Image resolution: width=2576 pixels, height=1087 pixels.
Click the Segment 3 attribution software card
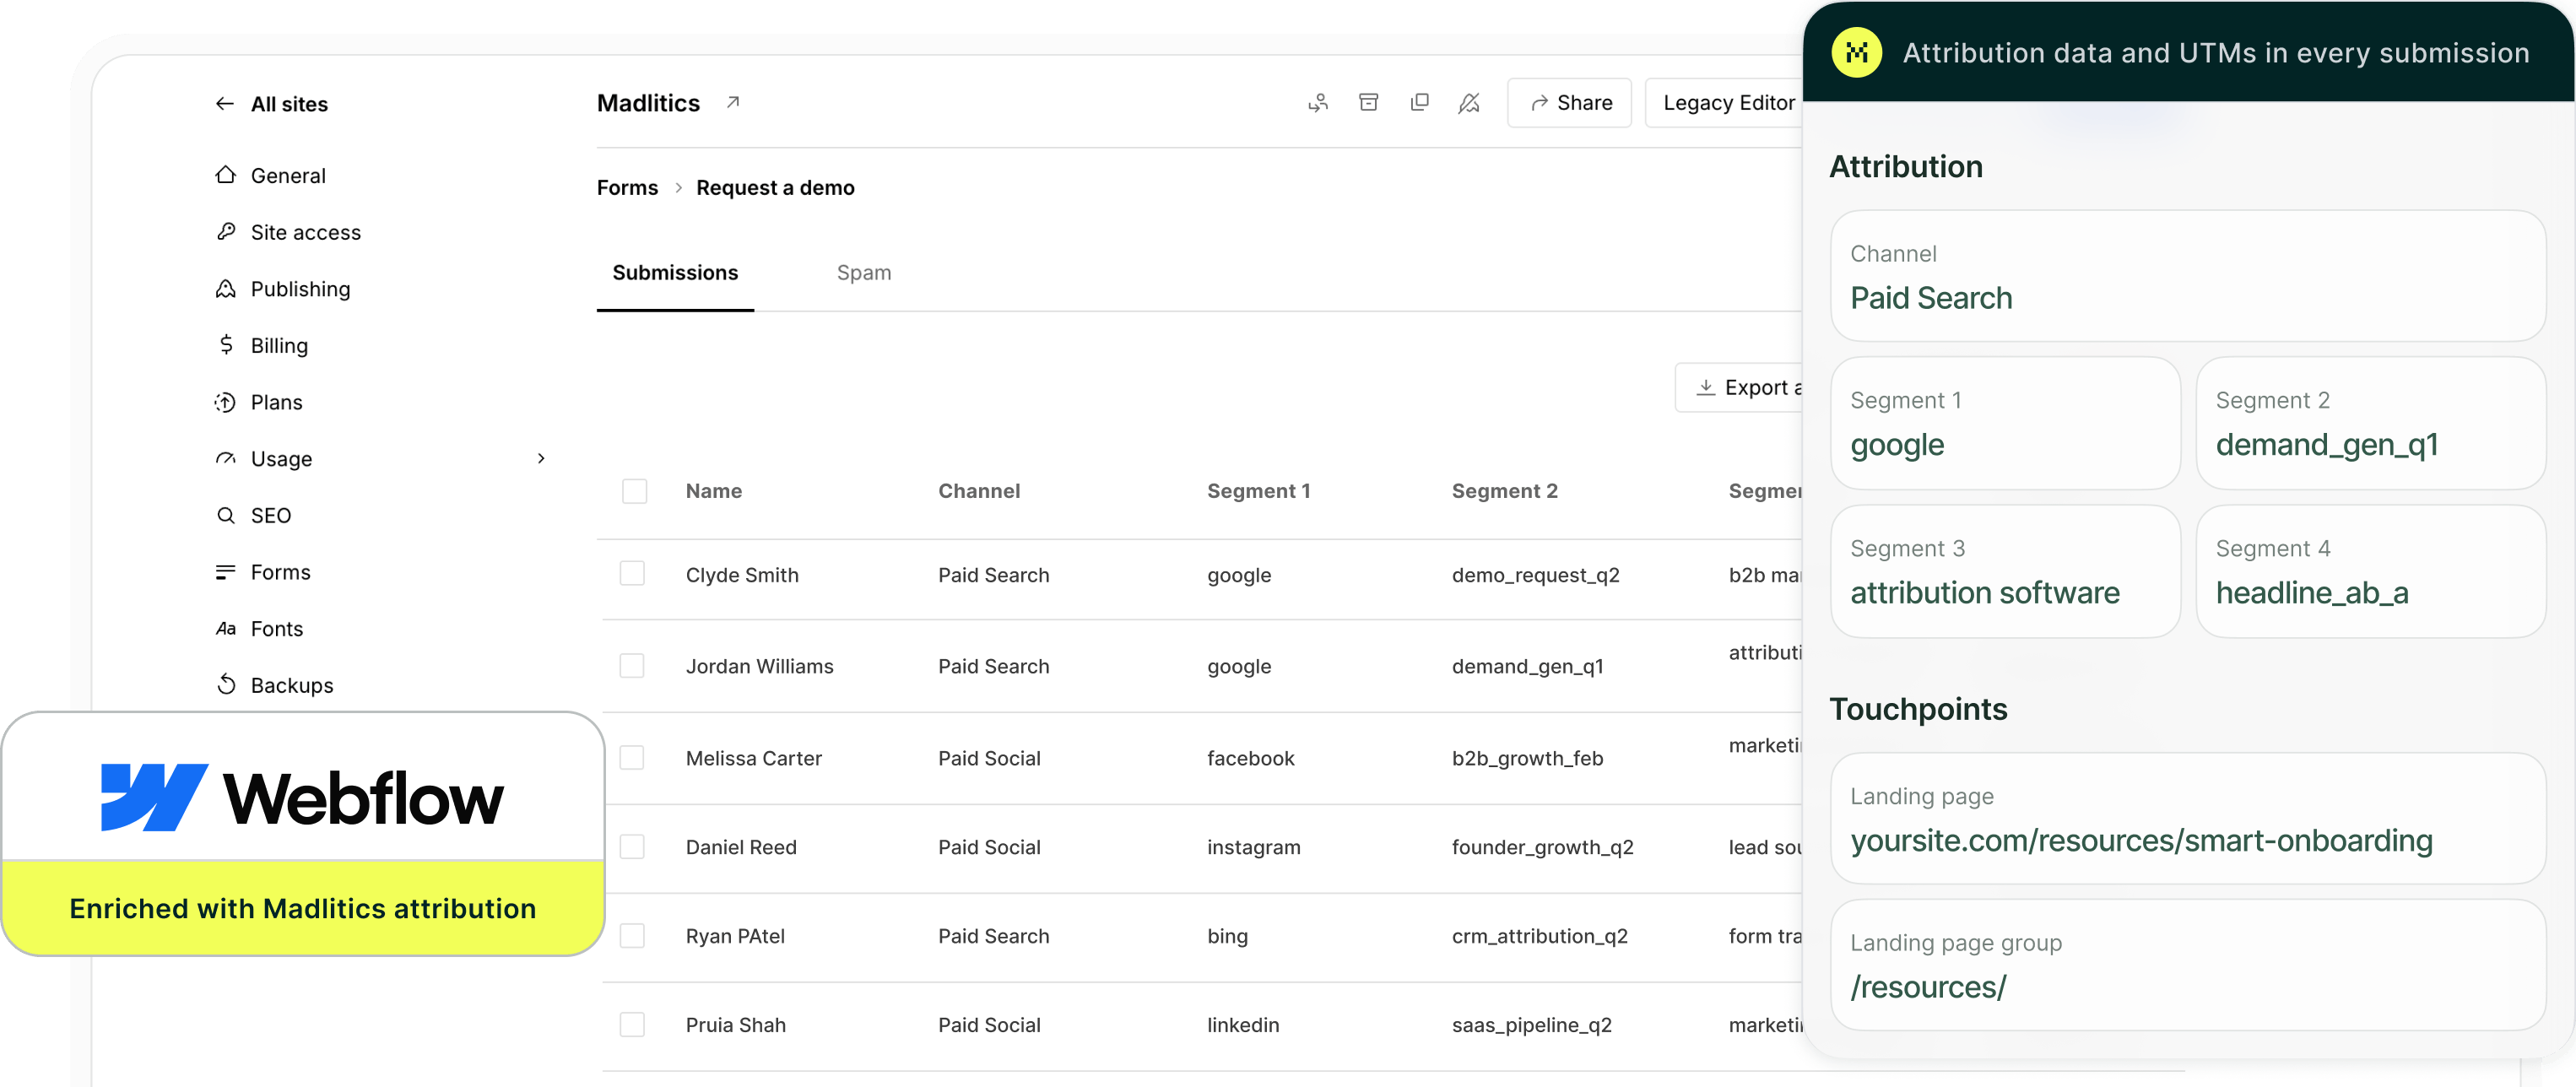[2005, 571]
